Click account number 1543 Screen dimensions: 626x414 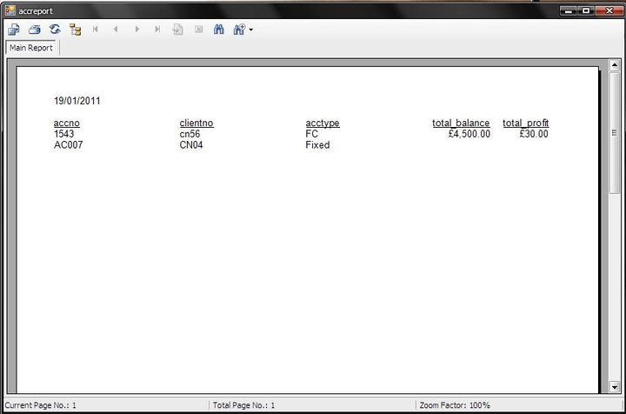point(63,134)
